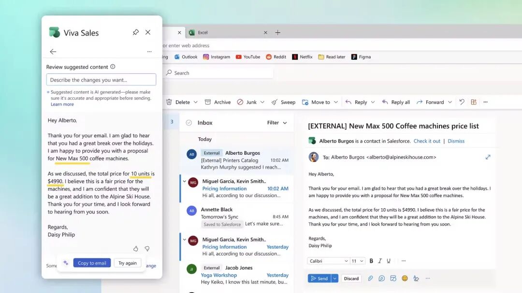
Task: Open Viva Sales more options menu
Action: (x=149, y=52)
